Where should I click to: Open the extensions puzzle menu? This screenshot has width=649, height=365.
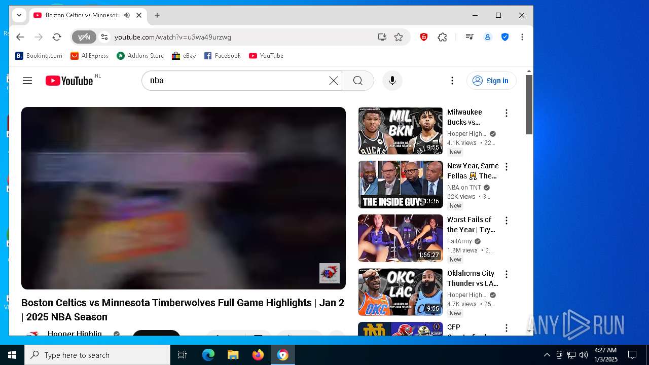pos(442,37)
